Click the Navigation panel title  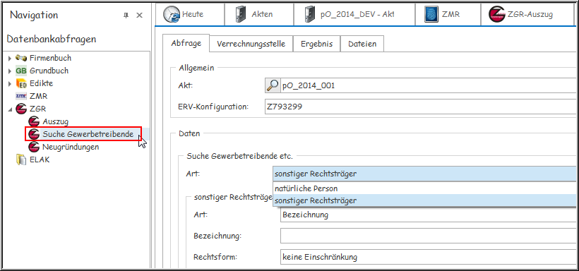(x=34, y=15)
